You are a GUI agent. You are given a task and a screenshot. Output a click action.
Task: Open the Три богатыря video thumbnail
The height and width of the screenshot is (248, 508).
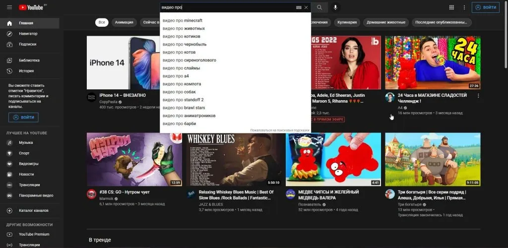point(433,160)
